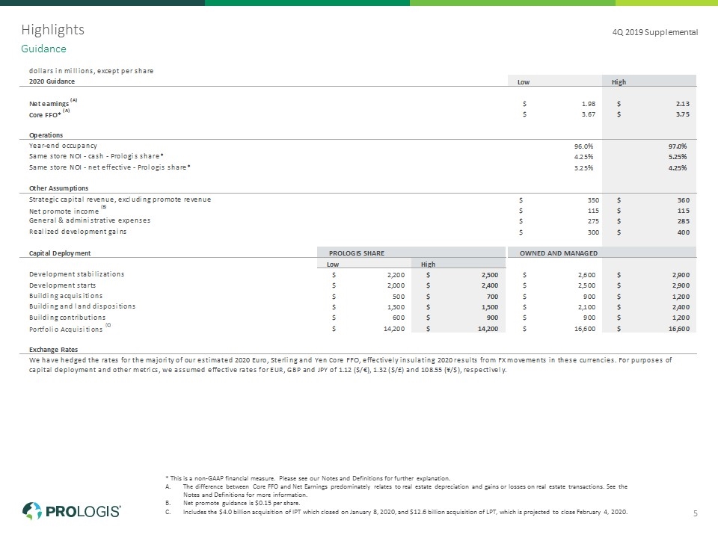Click the dollars in millions caption
718x538 pixels.
(x=91, y=71)
